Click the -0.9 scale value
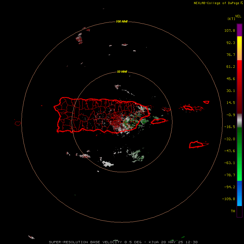The height and width of the screenshot is (244, 244). (231, 115)
